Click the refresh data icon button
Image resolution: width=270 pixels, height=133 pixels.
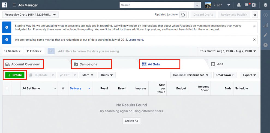tap(183, 15)
